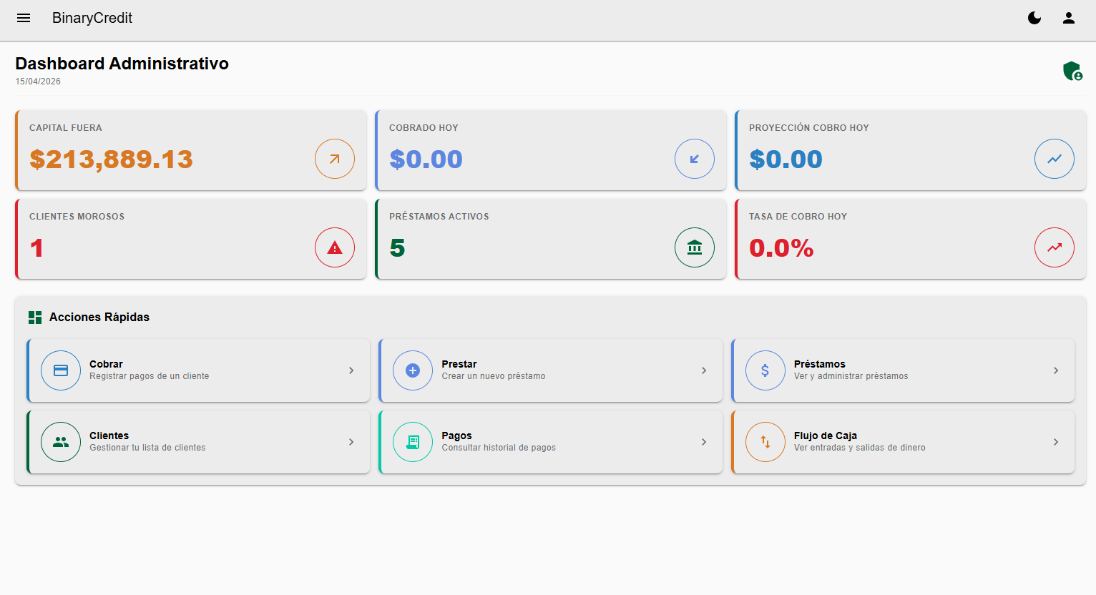Click the date 15/04/2026
This screenshot has width=1096, height=595.
click(38, 82)
